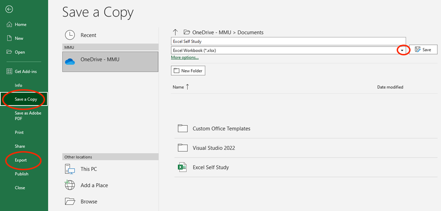
Task: Click OneDrive - MMU in the breadcrumb path
Action: pyautogui.click(x=212, y=32)
